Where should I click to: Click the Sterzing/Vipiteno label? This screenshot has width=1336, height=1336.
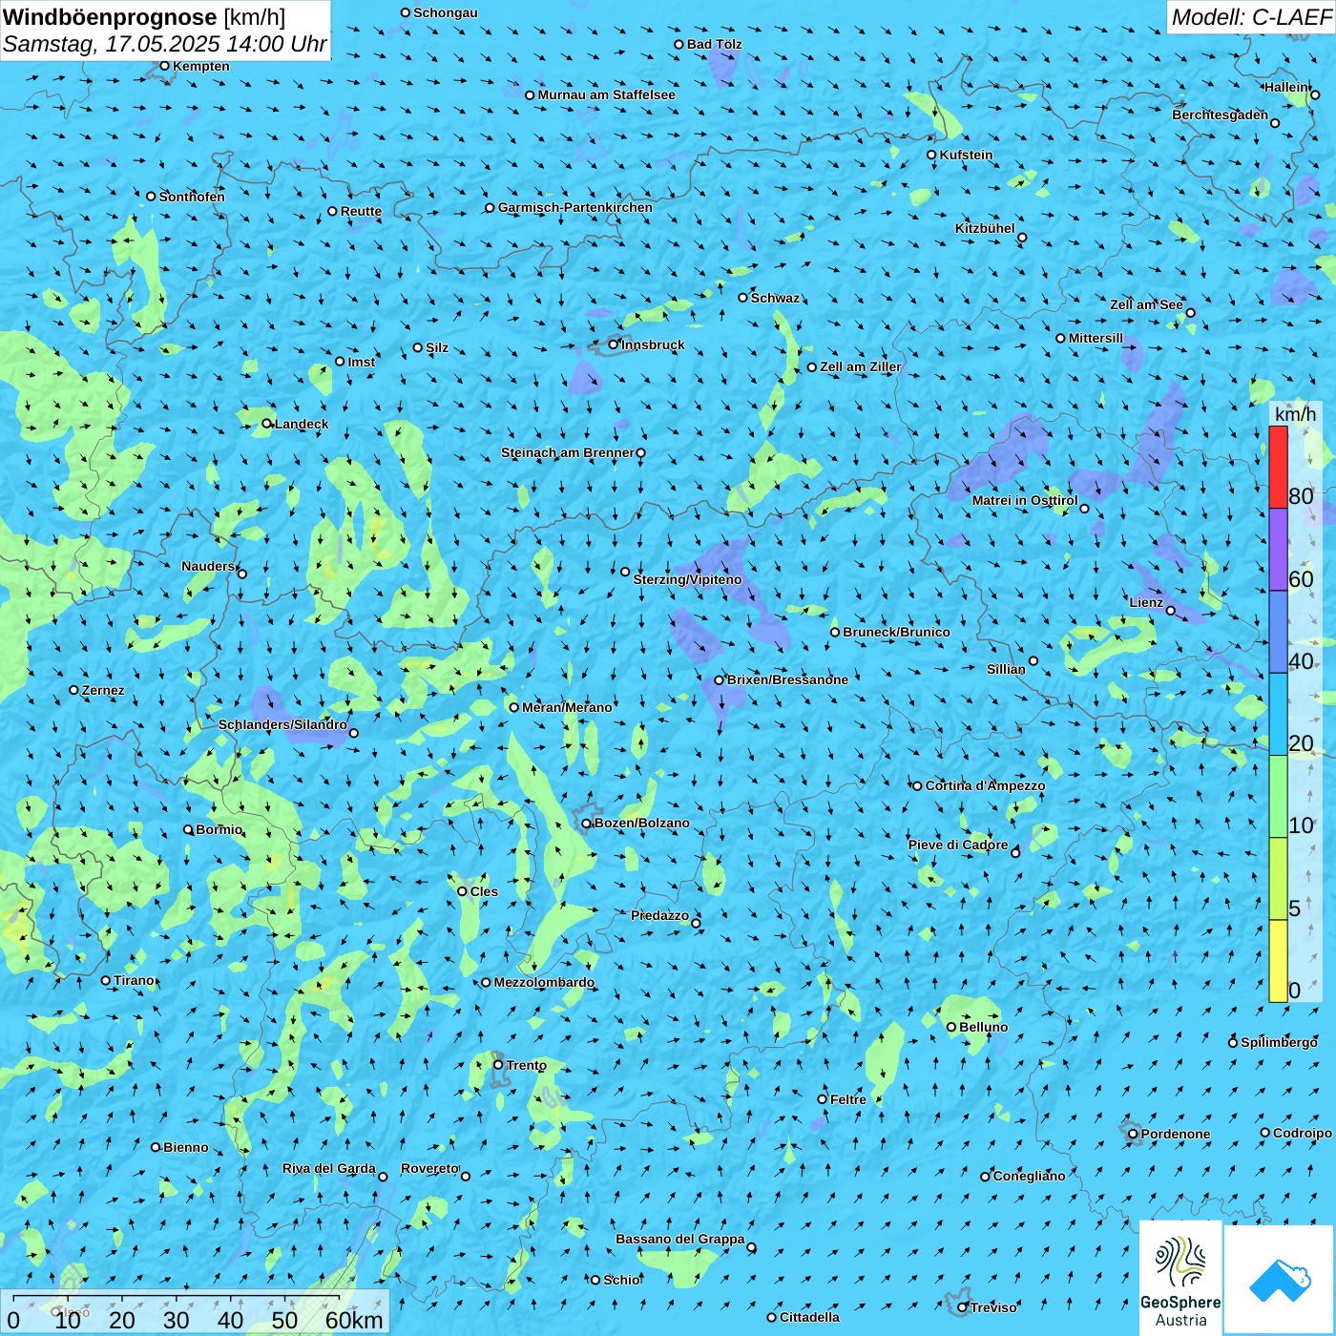pyautogui.click(x=687, y=579)
